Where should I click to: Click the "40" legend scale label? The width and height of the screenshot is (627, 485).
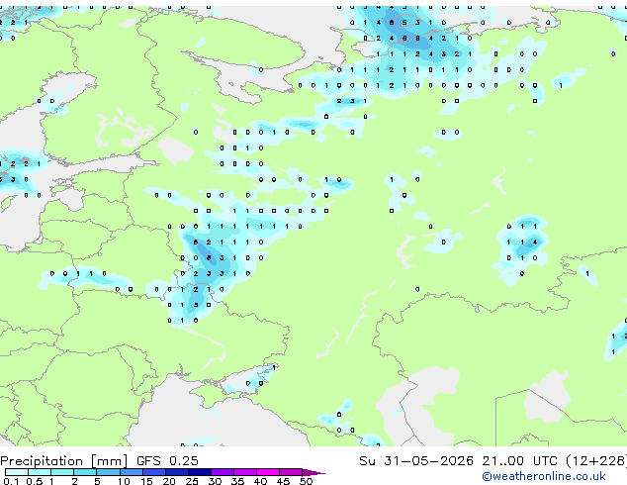click(260, 481)
